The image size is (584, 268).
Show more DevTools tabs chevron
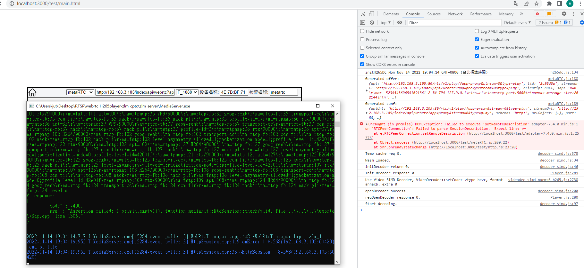[521, 14]
